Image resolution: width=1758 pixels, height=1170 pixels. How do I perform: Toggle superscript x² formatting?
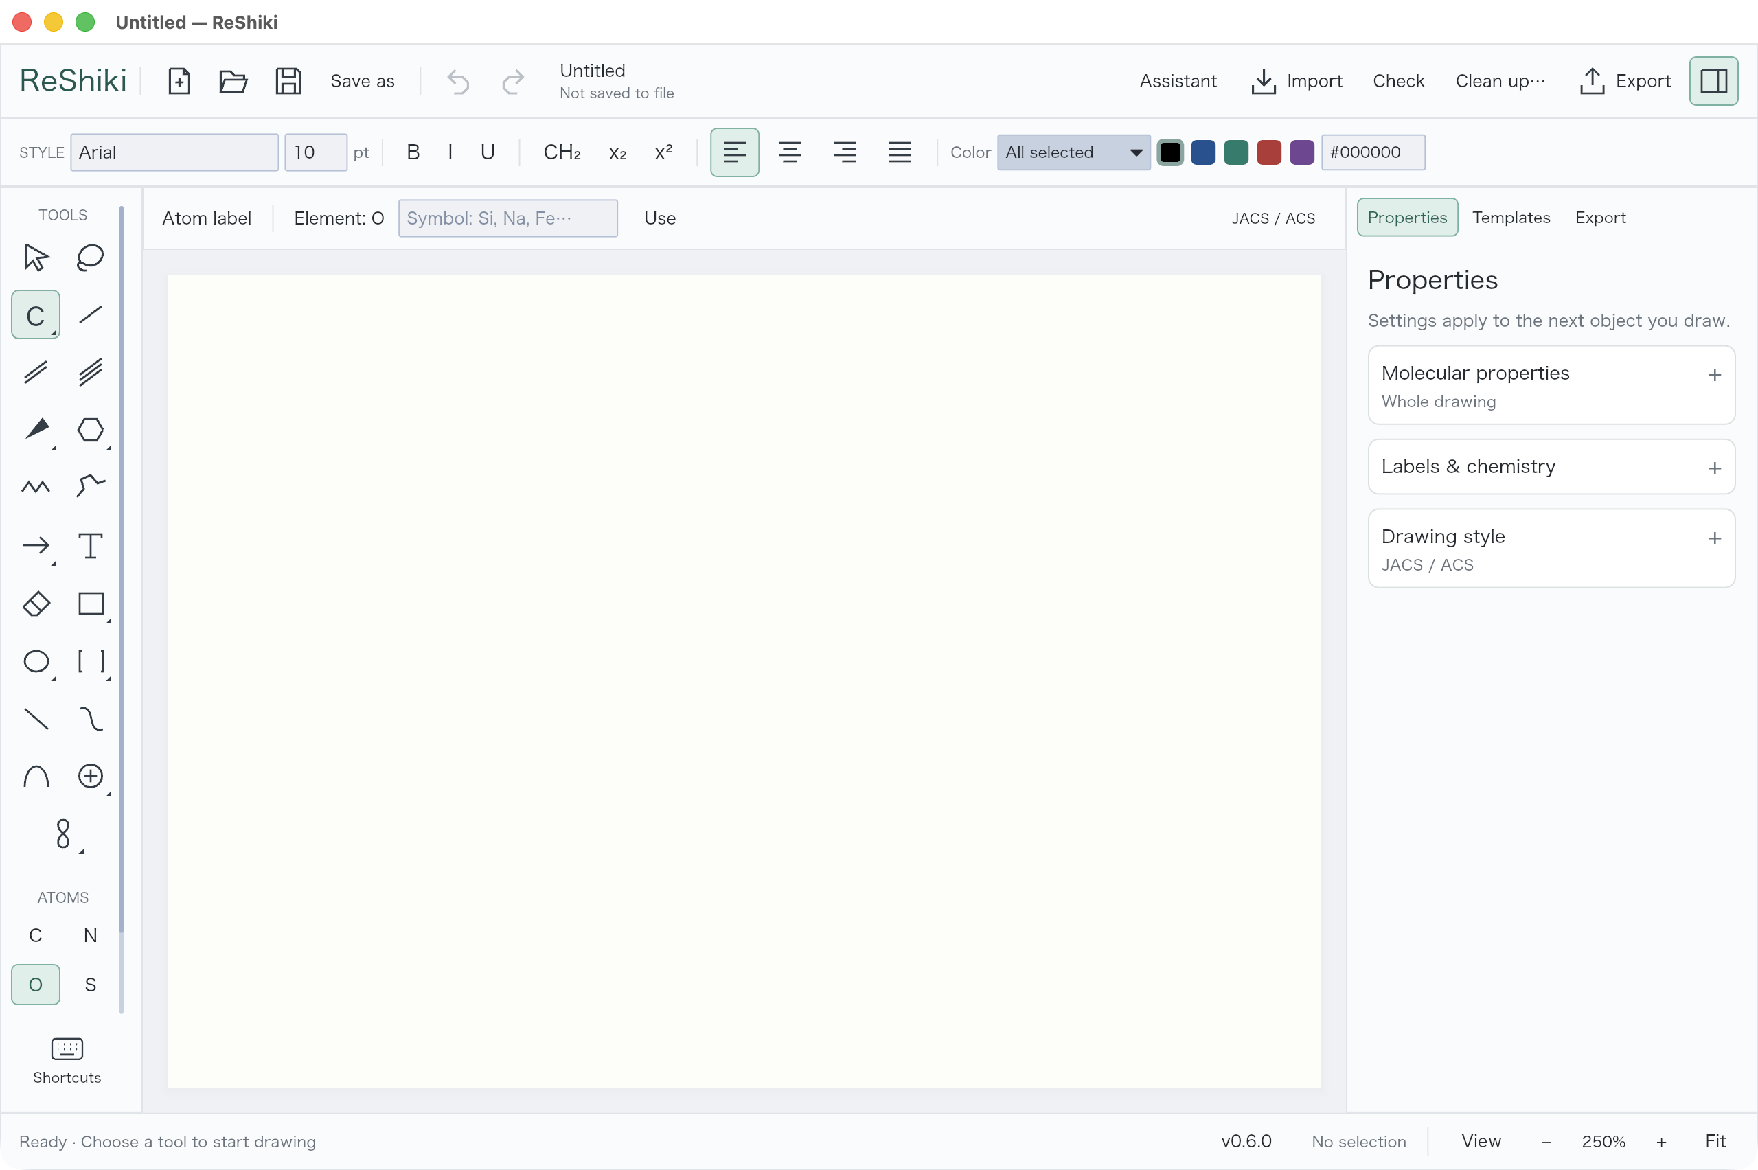[663, 152]
